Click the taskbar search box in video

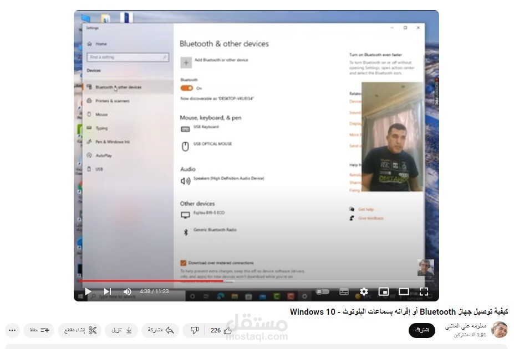(136, 296)
